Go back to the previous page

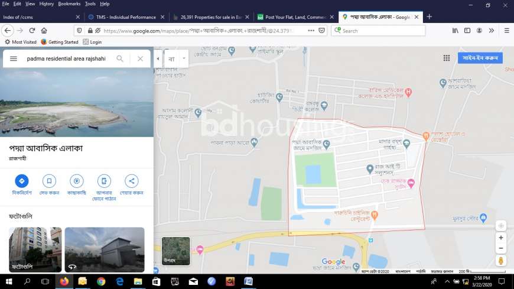click(x=8, y=31)
